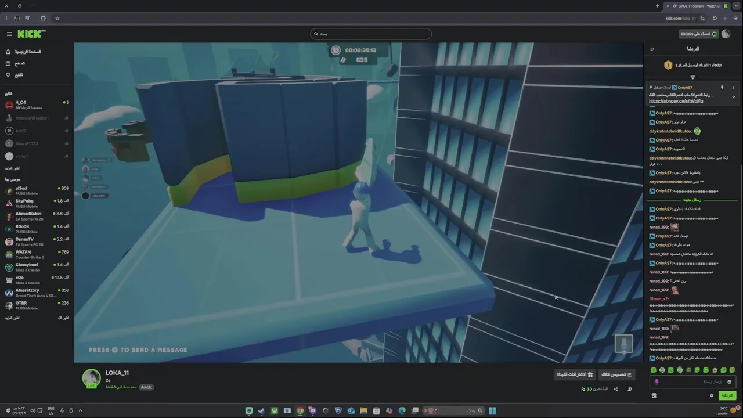Screen dimensions: 743x418
Task: Open the pinned message options menu
Action: (x=734, y=88)
